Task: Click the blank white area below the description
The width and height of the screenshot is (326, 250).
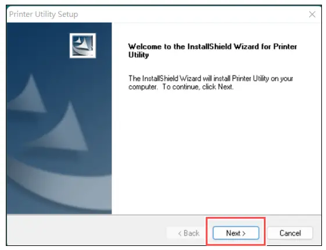Action: coord(216,152)
